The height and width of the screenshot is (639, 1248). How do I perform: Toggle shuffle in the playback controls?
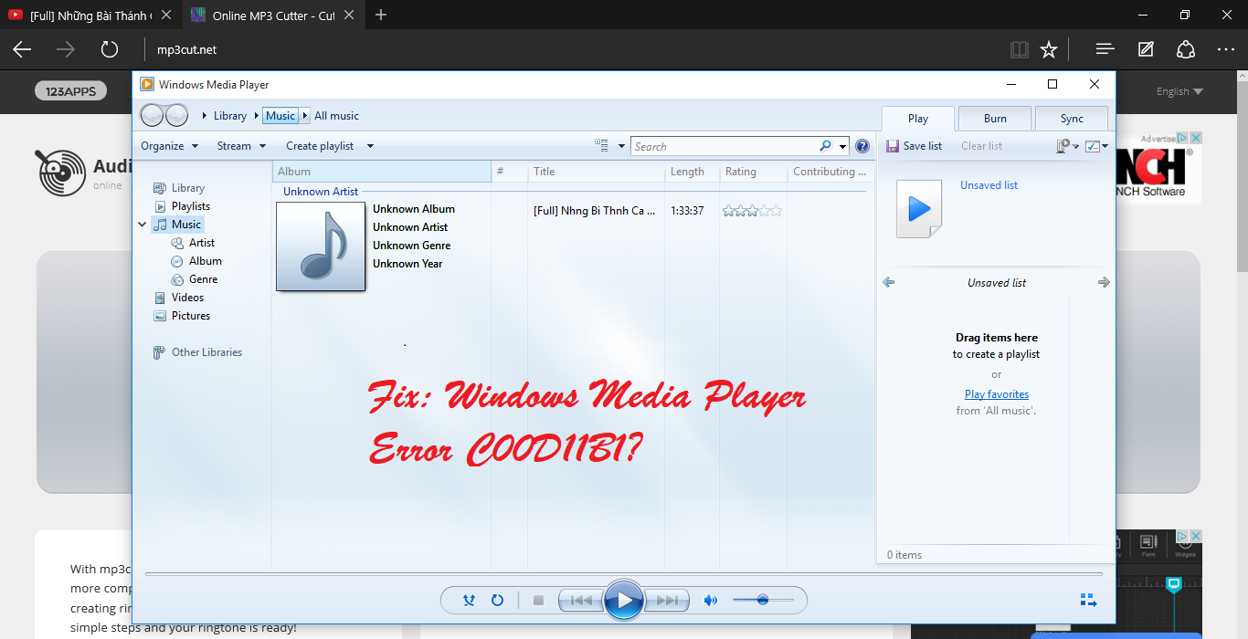[469, 600]
